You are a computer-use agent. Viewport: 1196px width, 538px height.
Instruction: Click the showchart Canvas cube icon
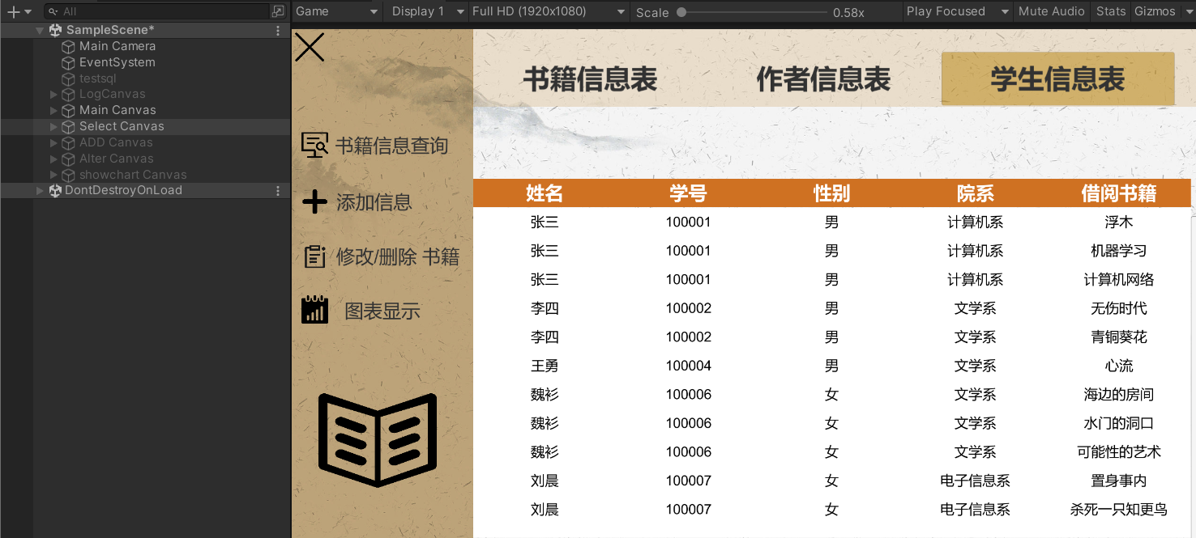69,175
